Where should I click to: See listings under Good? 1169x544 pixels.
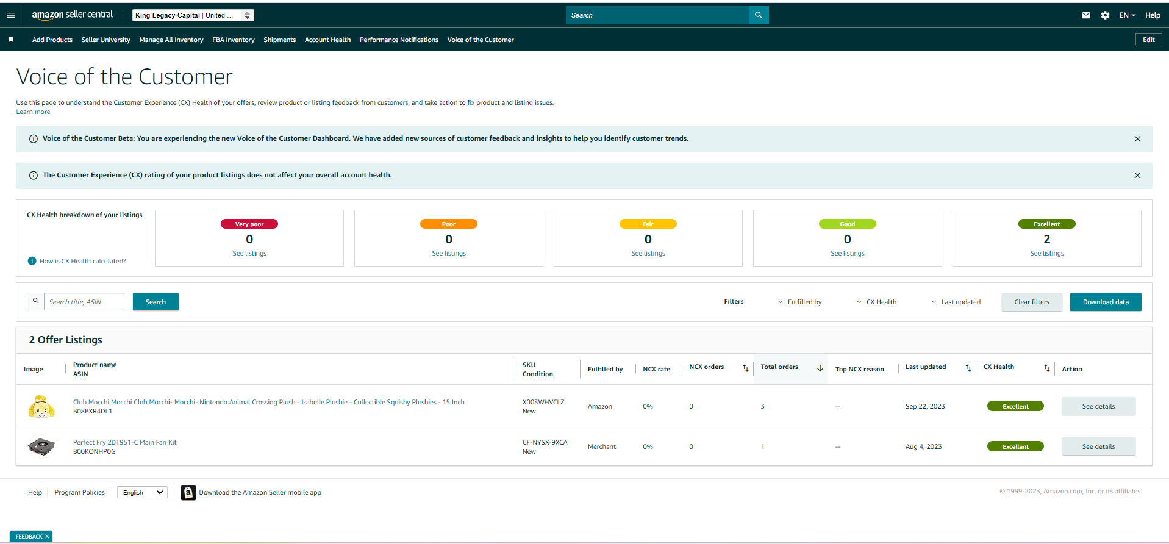(x=848, y=254)
